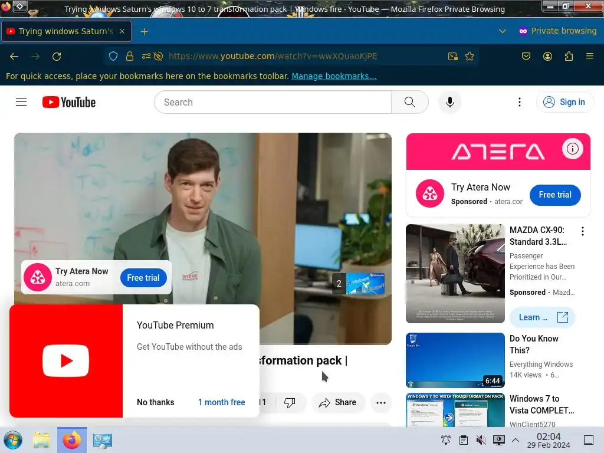Open window menu icon in title bar

20,6
